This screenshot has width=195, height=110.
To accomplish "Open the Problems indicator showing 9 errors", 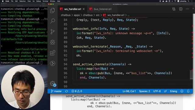I will (77, 91).
